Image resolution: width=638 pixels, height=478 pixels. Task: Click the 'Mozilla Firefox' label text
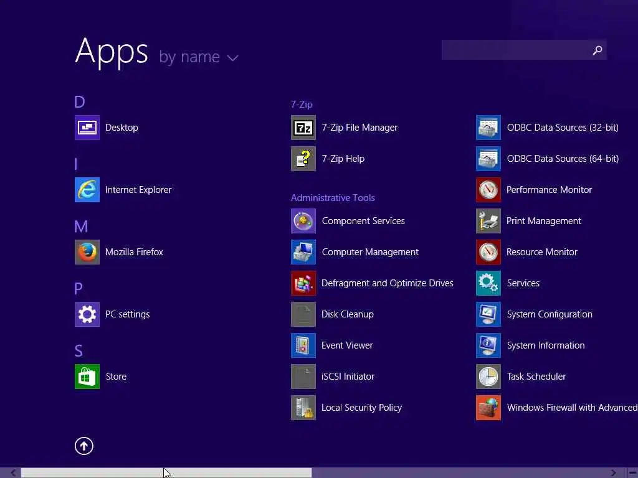click(x=135, y=252)
